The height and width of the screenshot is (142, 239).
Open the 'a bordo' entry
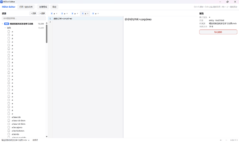tap(15, 134)
